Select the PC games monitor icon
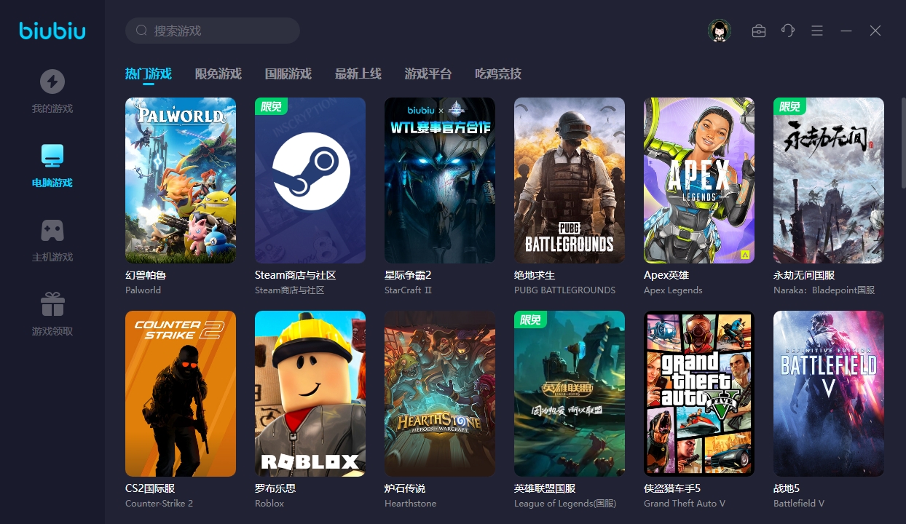The height and width of the screenshot is (524, 906). click(x=52, y=155)
